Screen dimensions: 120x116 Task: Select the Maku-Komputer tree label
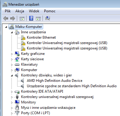pos(29,27)
